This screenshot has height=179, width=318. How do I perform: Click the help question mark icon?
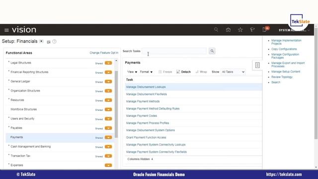coord(54,41)
